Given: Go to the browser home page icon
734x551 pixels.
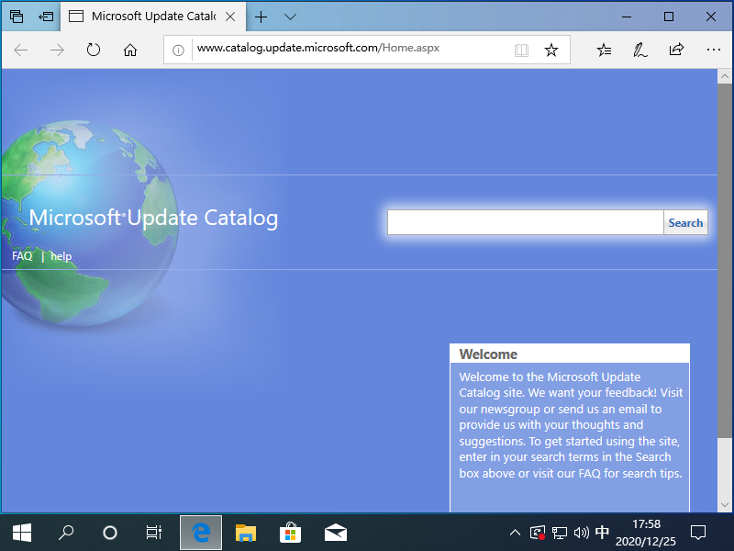Looking at the screenshot, I should pos(130,50).
